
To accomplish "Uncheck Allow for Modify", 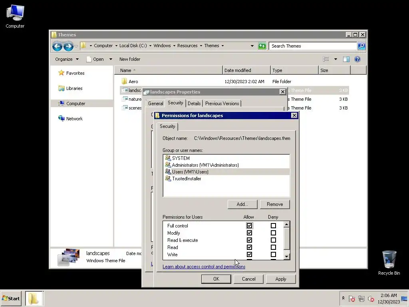I will (x=249, y=233).
